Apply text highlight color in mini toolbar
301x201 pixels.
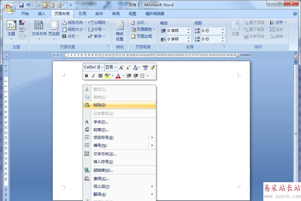point(107,76)
